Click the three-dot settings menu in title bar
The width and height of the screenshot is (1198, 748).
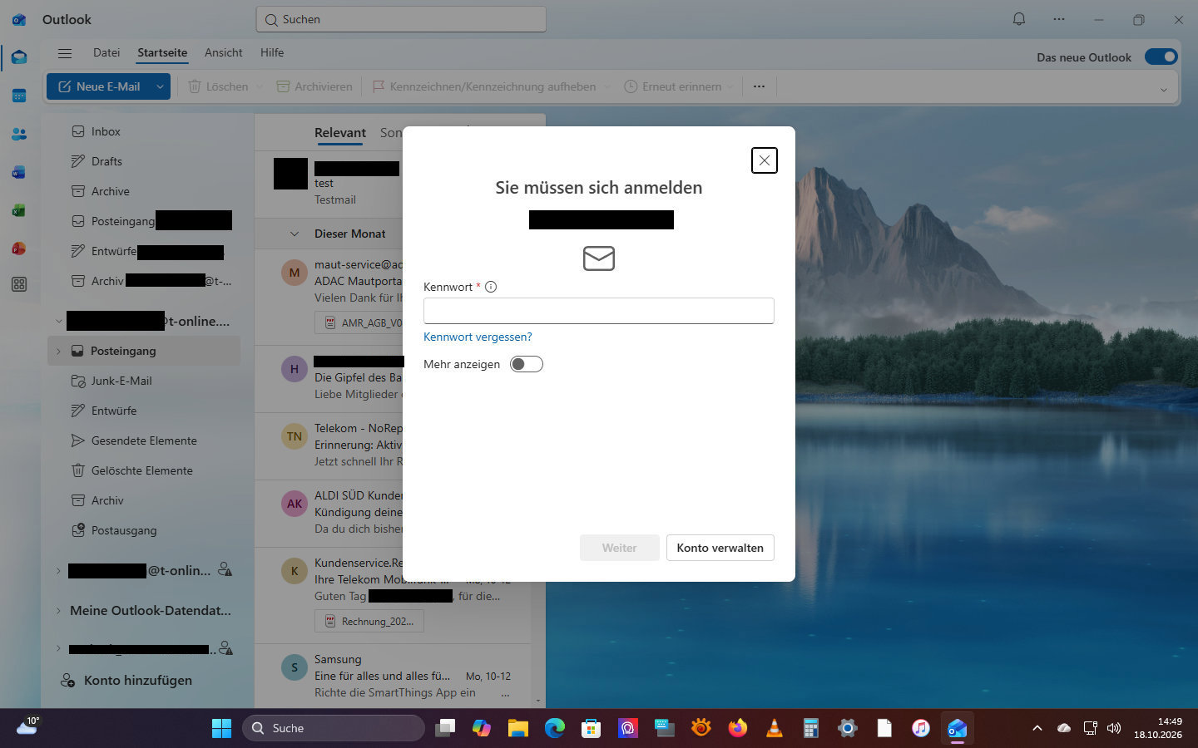tap(1058, 19)
